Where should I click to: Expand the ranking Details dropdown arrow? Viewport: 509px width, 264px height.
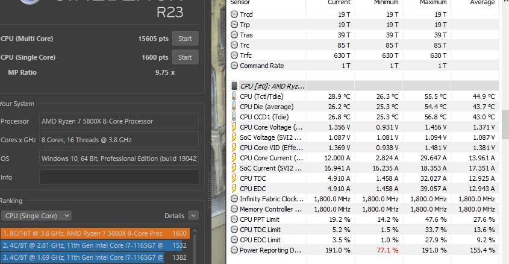tap(193, 216)
